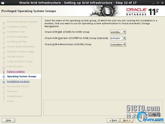Viewport: 165px width, 124px height.
Task: Click the Next button
Action: coord(127,120)
